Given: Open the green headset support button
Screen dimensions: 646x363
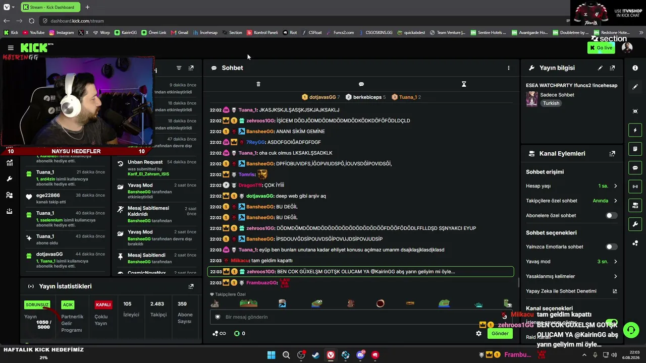Looking at the screenshot, I should point(631,330).
